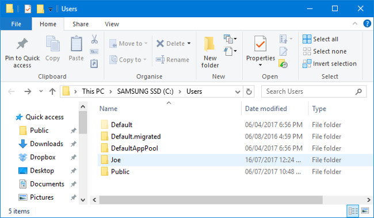This screenshot has width=374, height=218.
Task: Click the Paste clipboard icon
Action: 77,43
